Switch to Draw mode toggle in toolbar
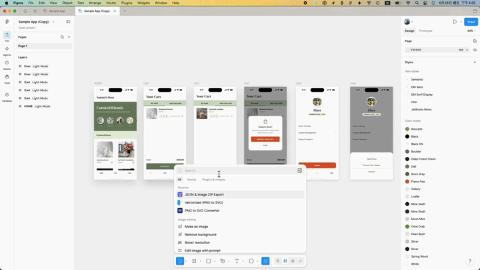 (x=277, y=261)
